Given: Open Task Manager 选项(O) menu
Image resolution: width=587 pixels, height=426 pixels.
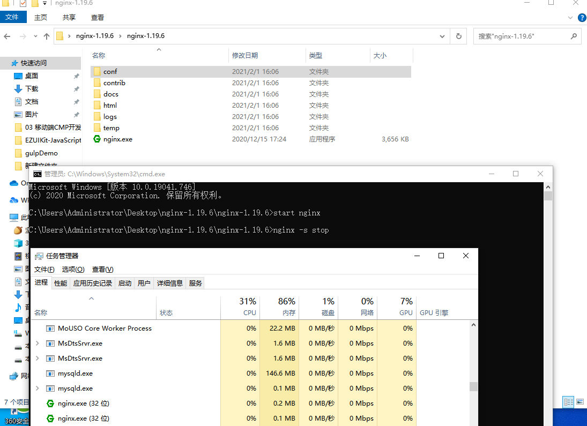Looking at the screenshot, I should point(73,270).
